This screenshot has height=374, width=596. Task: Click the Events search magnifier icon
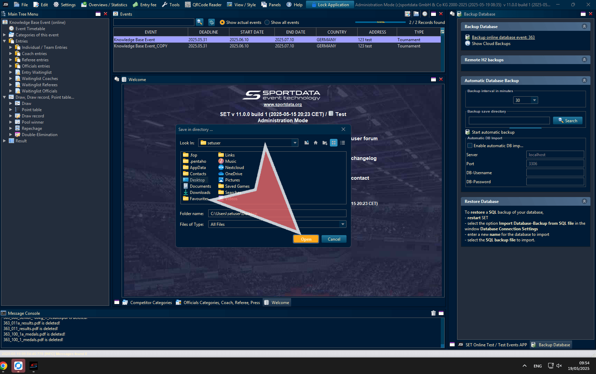coord(200,22)
